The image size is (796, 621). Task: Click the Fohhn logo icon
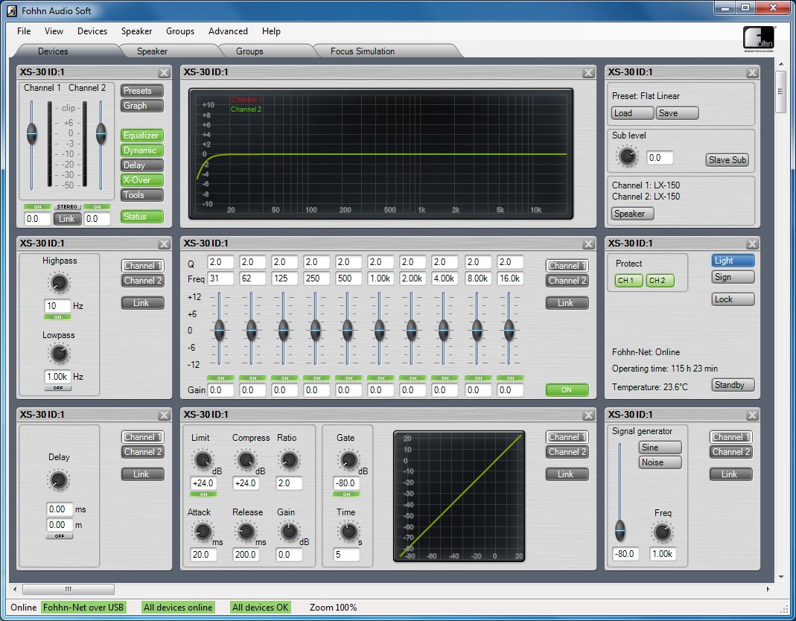tap(759, 39)
